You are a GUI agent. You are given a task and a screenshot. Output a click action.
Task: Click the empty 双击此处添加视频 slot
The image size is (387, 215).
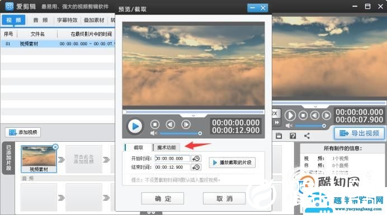coord(84,159)
